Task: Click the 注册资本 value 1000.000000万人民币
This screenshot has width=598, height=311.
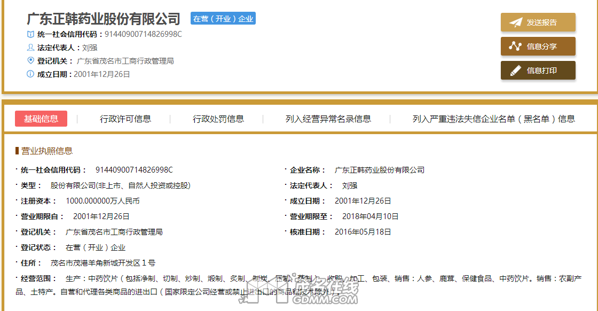Action: 103,201
